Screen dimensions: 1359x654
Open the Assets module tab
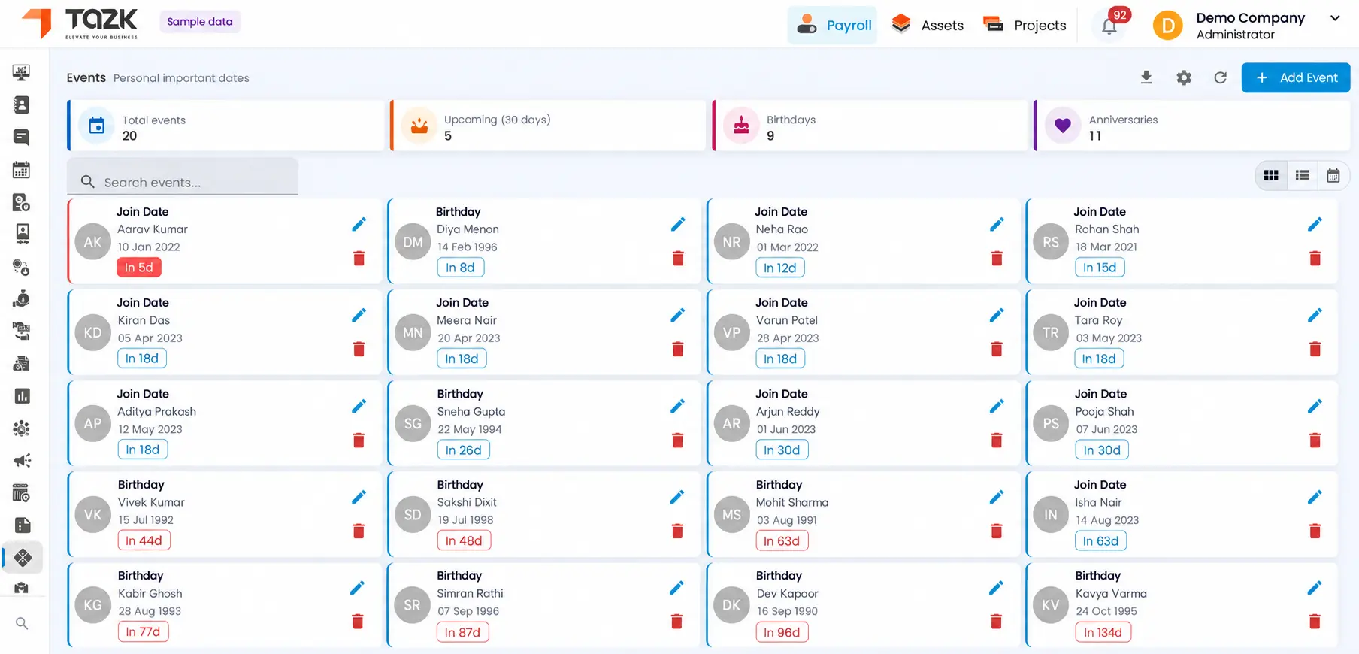(928, 25)
